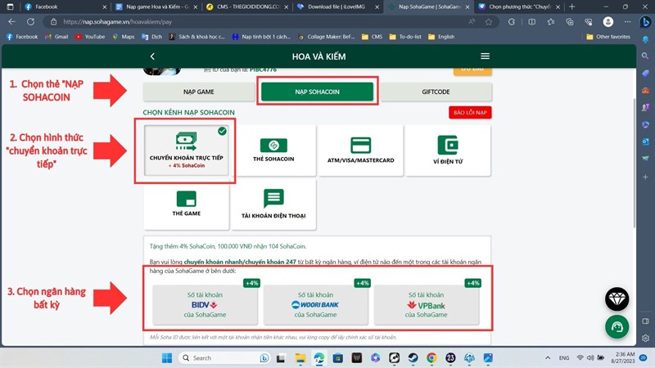Open the Maps bookmark
The image size is (655, 368).
[124, 37]
